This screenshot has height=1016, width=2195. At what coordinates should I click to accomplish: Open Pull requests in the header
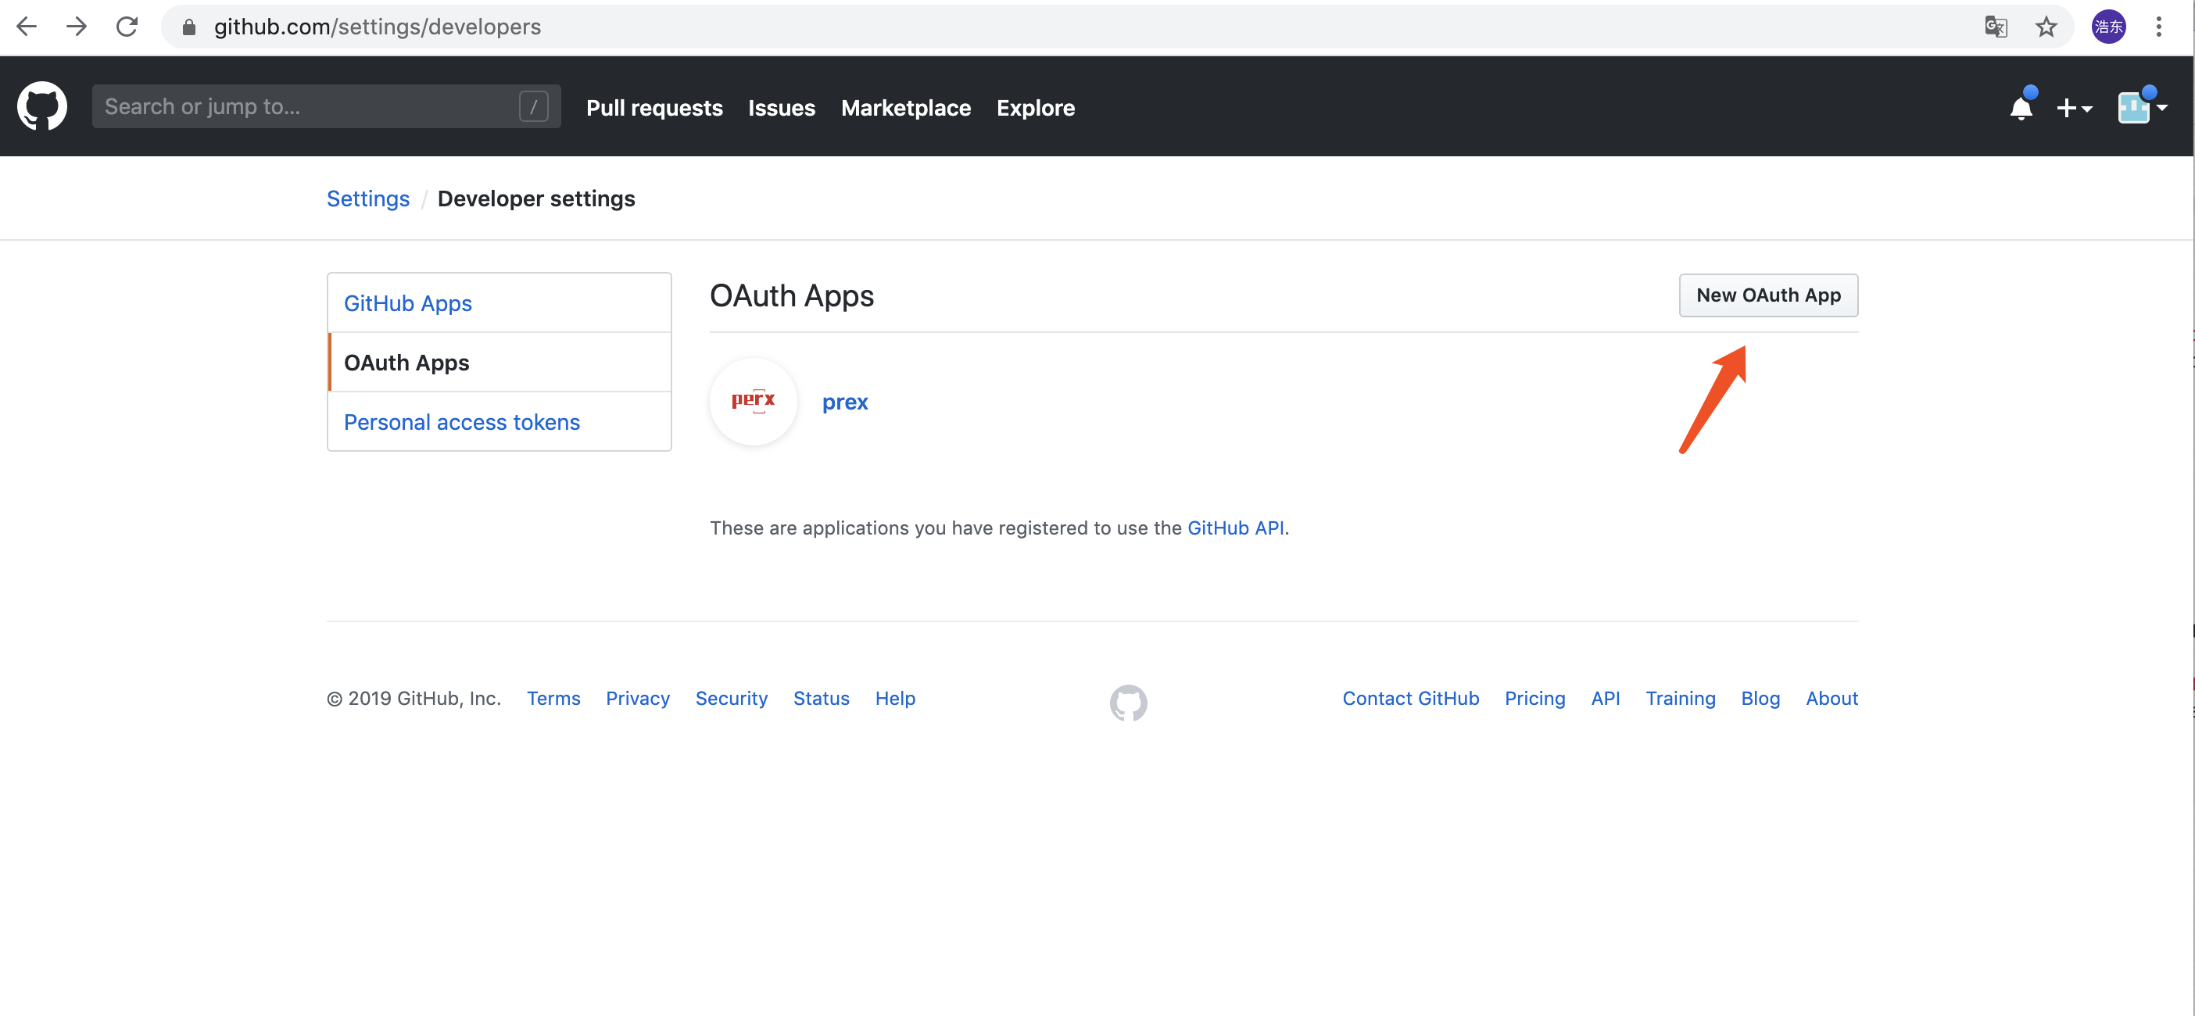point(654,107)
